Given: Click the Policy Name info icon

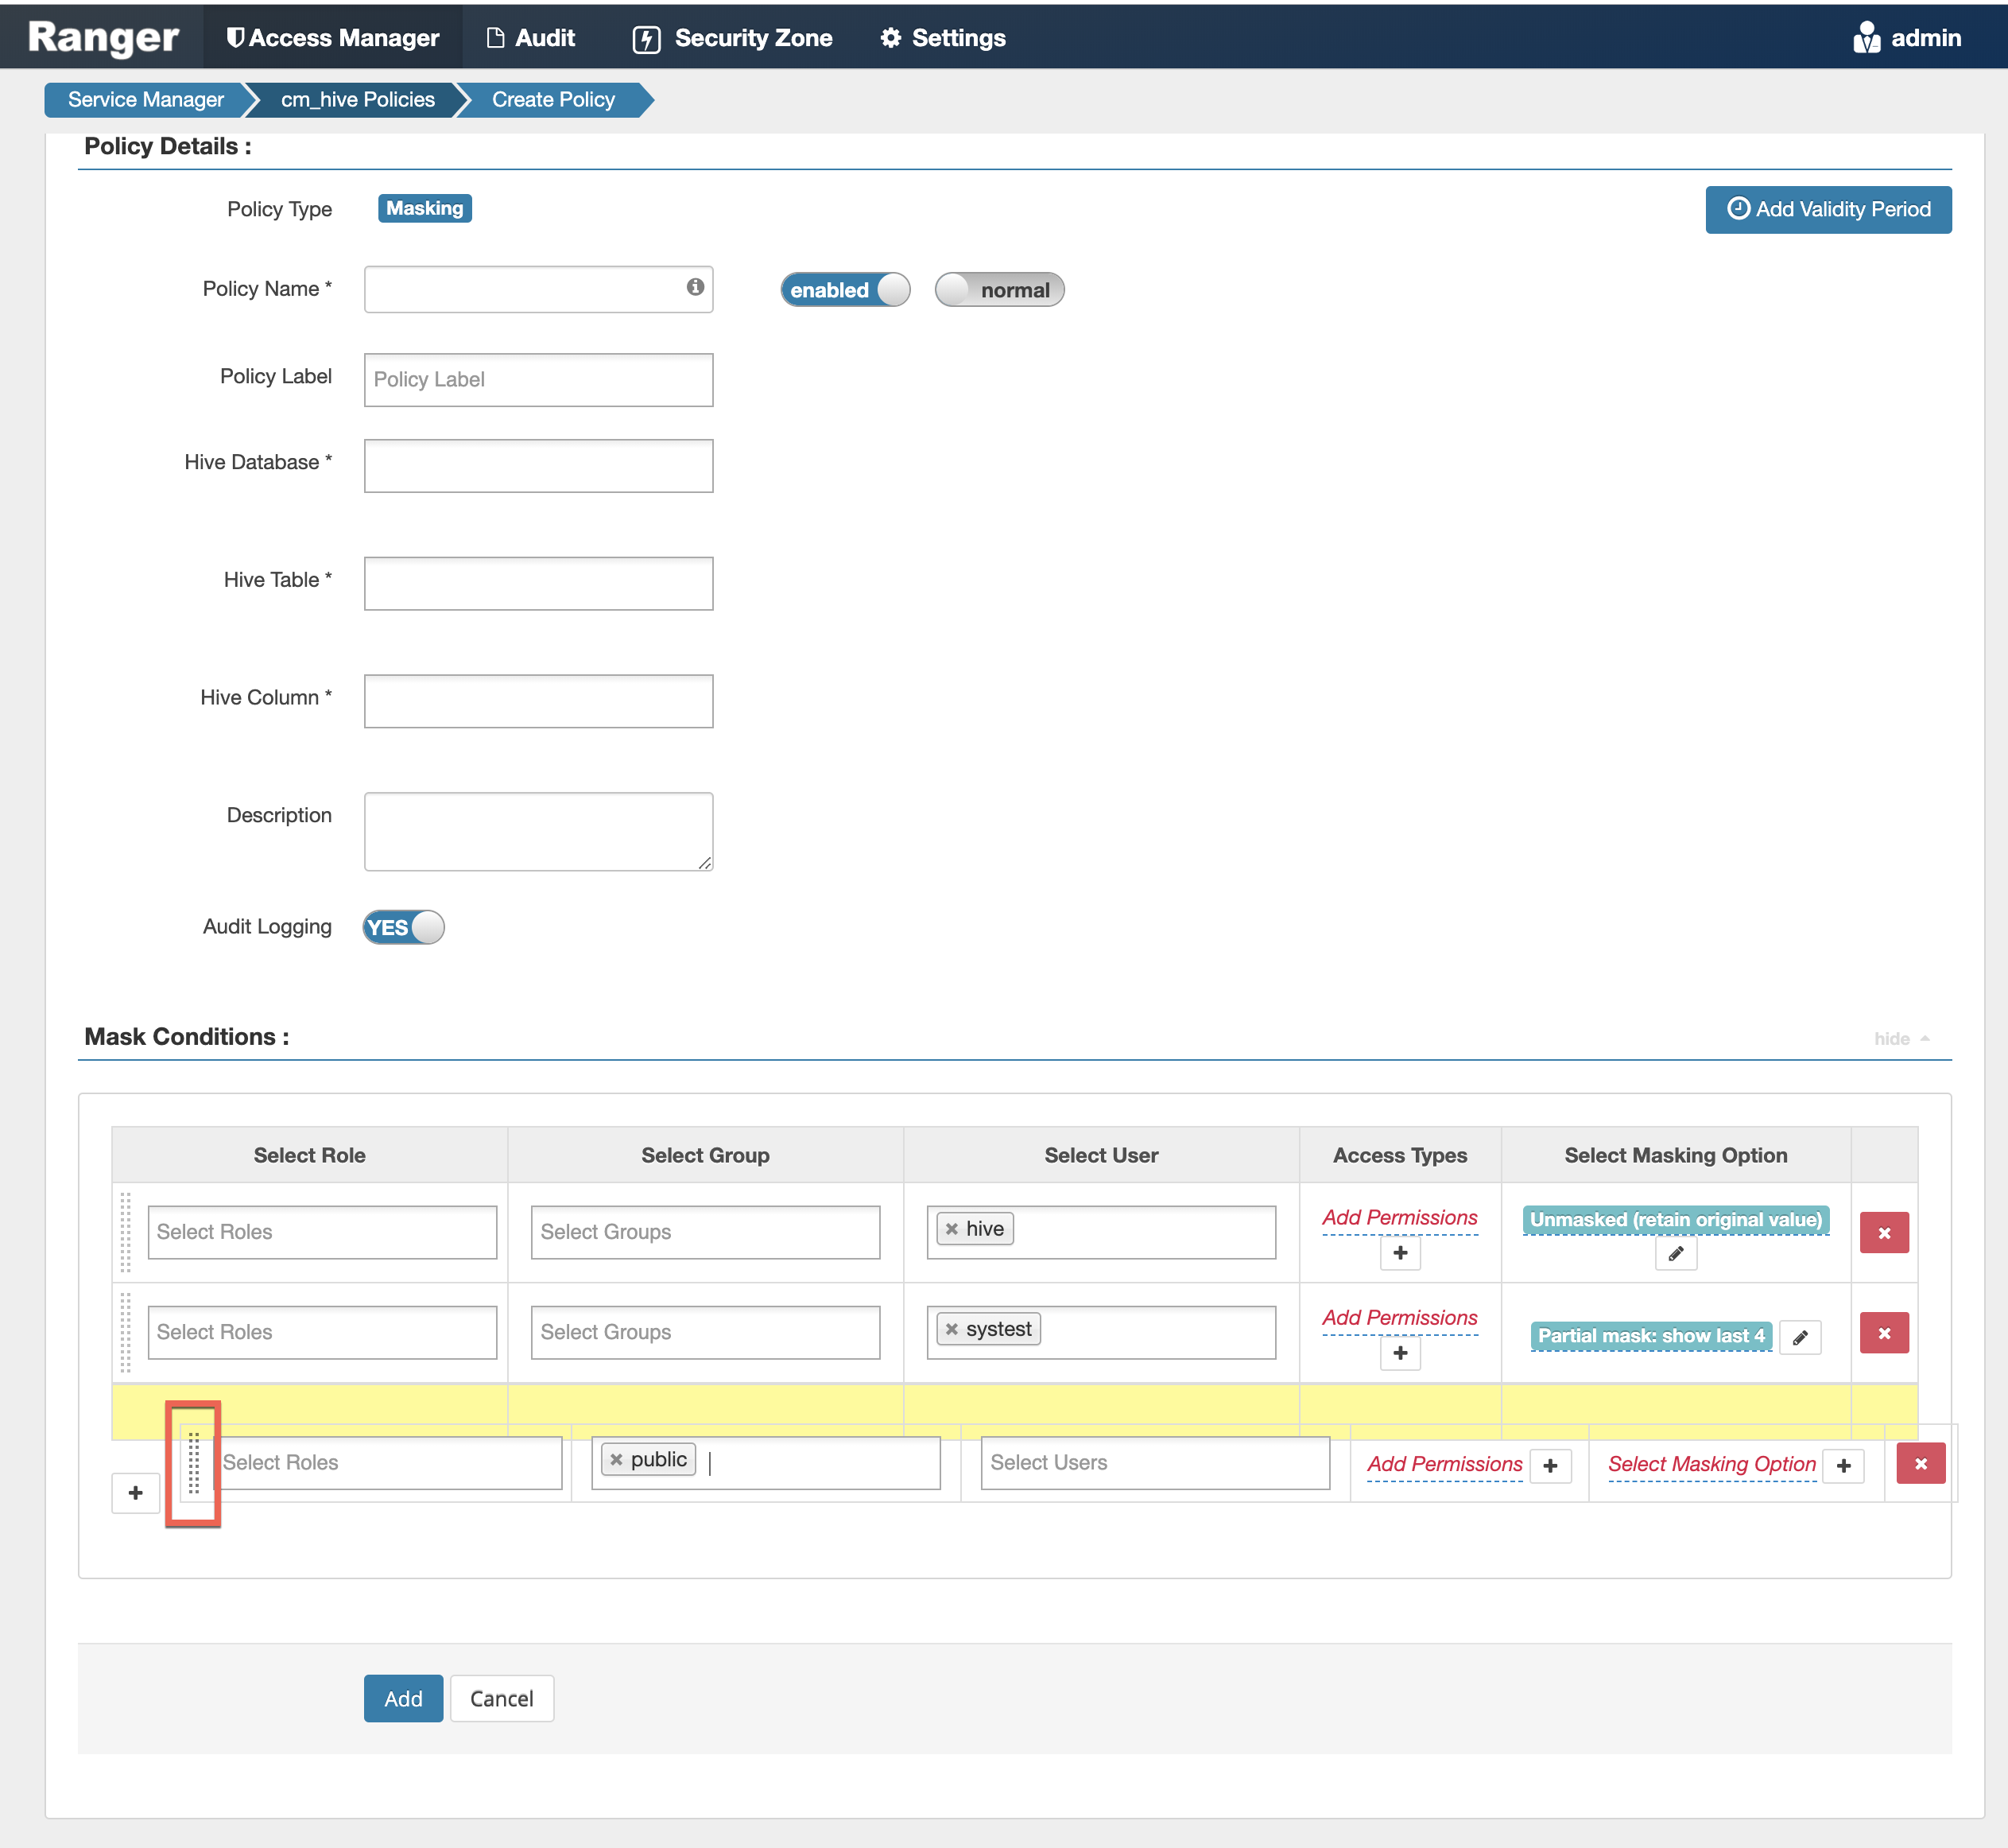Looking at the screenshot, I should click(x=695, y=287).
